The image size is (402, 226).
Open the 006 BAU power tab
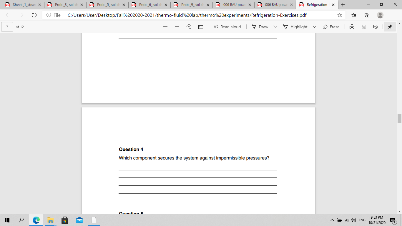(x=234, y=5)
